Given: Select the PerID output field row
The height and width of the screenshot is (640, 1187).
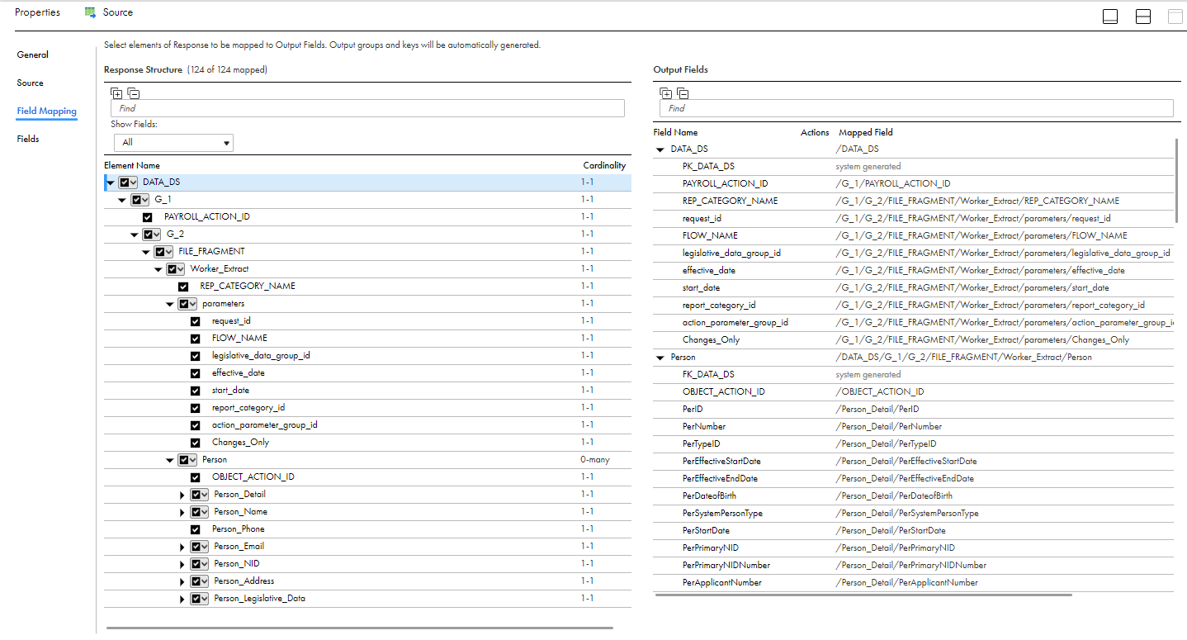Looking at the screenshot, I should point(913,409).
